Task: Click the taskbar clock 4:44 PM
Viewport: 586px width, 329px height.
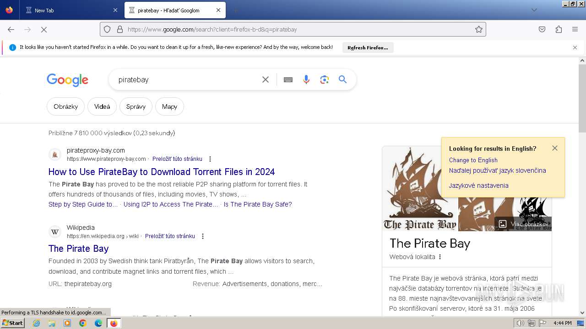Action: tap(563, 323)
